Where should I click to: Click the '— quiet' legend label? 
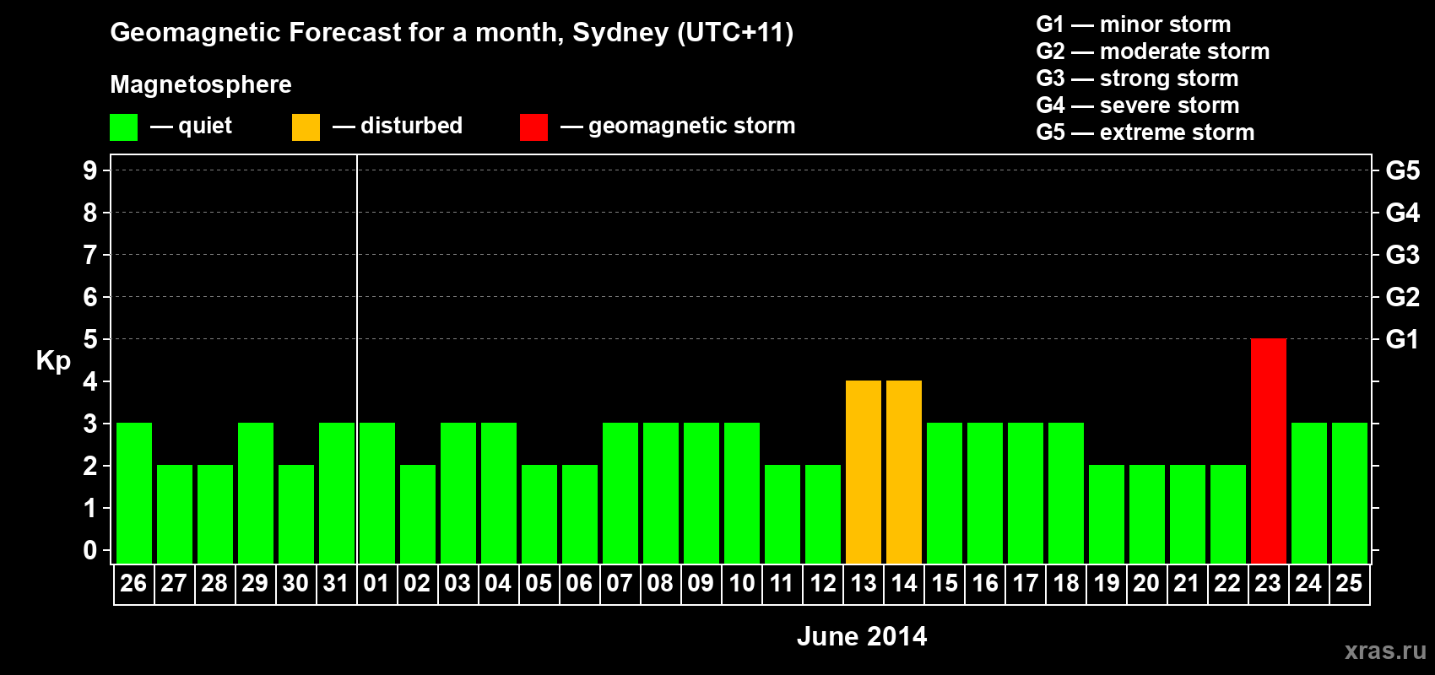pyautogui.click(x=191, y=126)
